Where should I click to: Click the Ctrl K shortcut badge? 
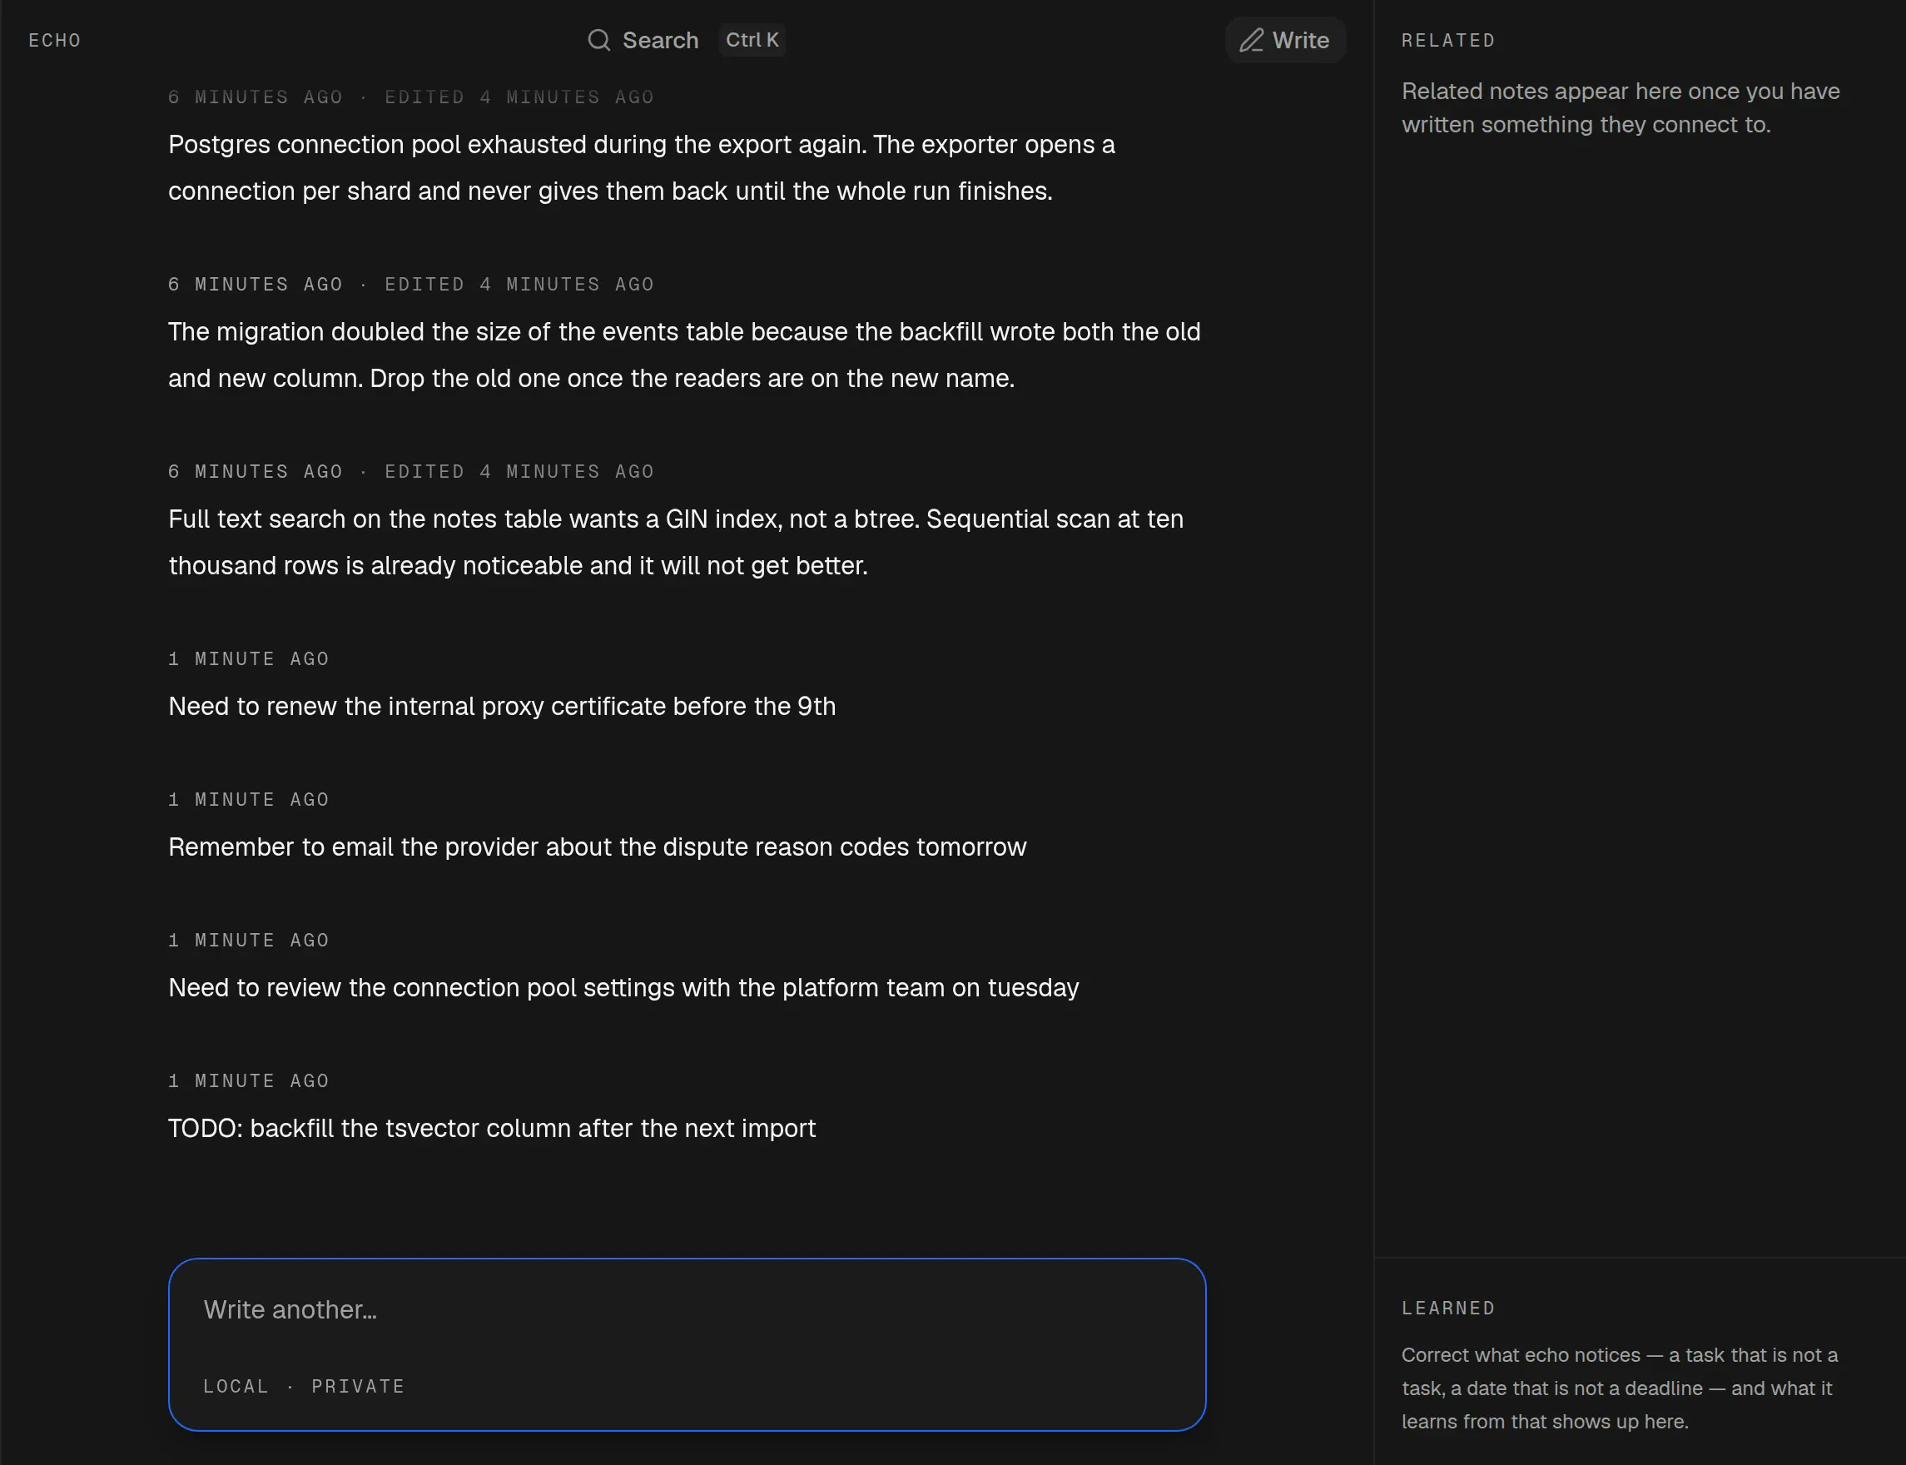[752, 40]
